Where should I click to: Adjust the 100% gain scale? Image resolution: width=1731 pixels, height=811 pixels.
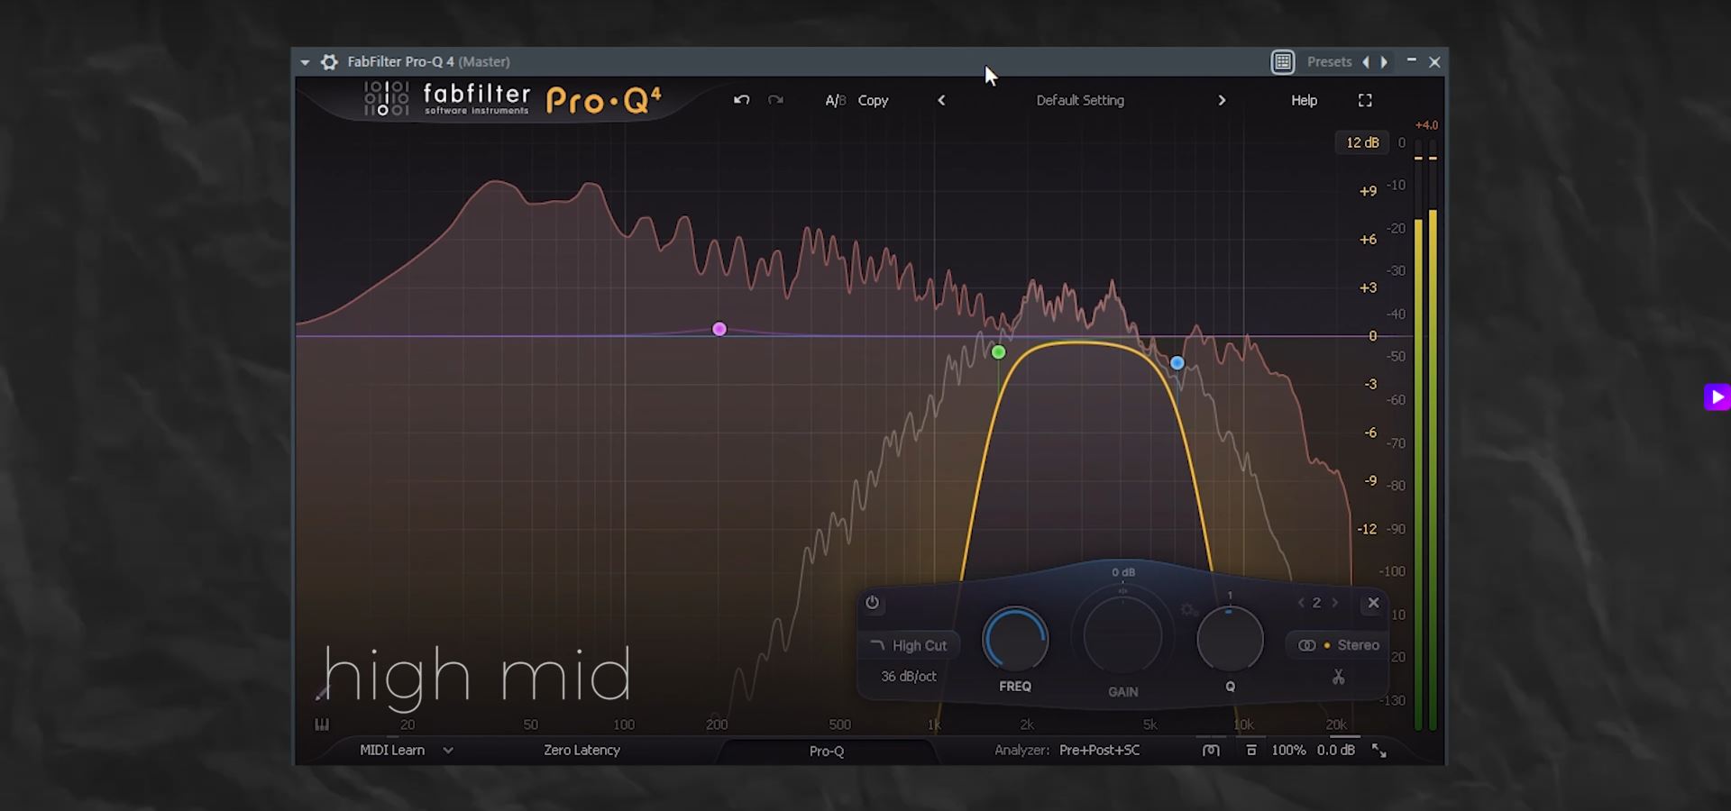(x=1288, y=750)
